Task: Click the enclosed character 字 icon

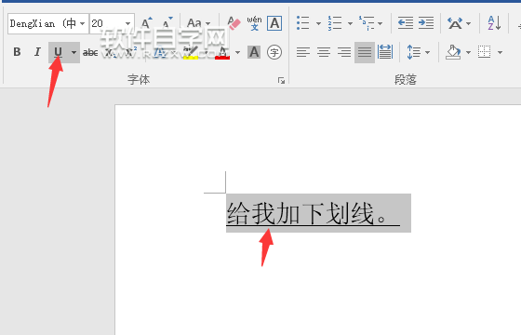Action: 274,52
